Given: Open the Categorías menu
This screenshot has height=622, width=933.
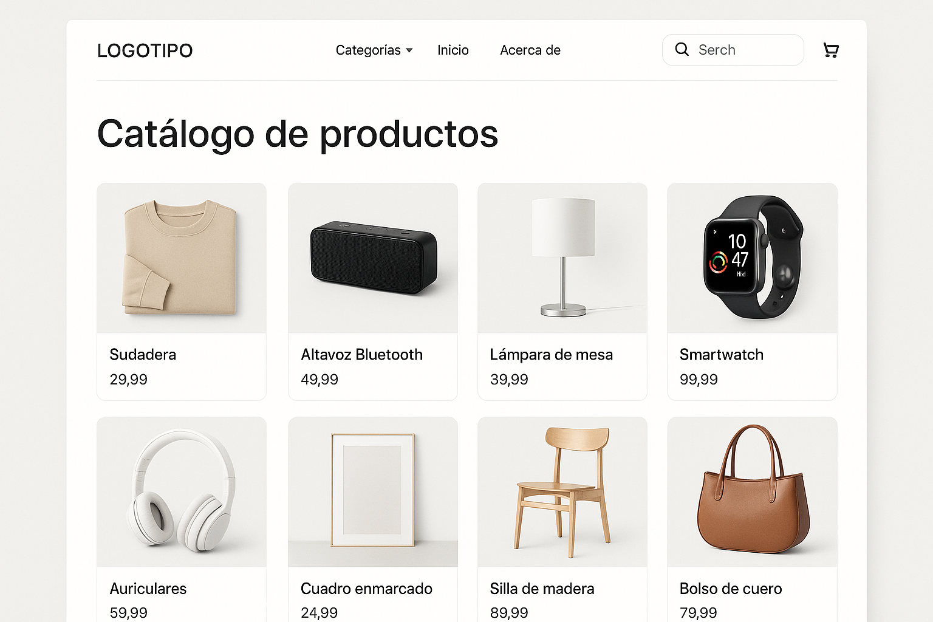Looking at the screenshot, I should pos(374,50).
